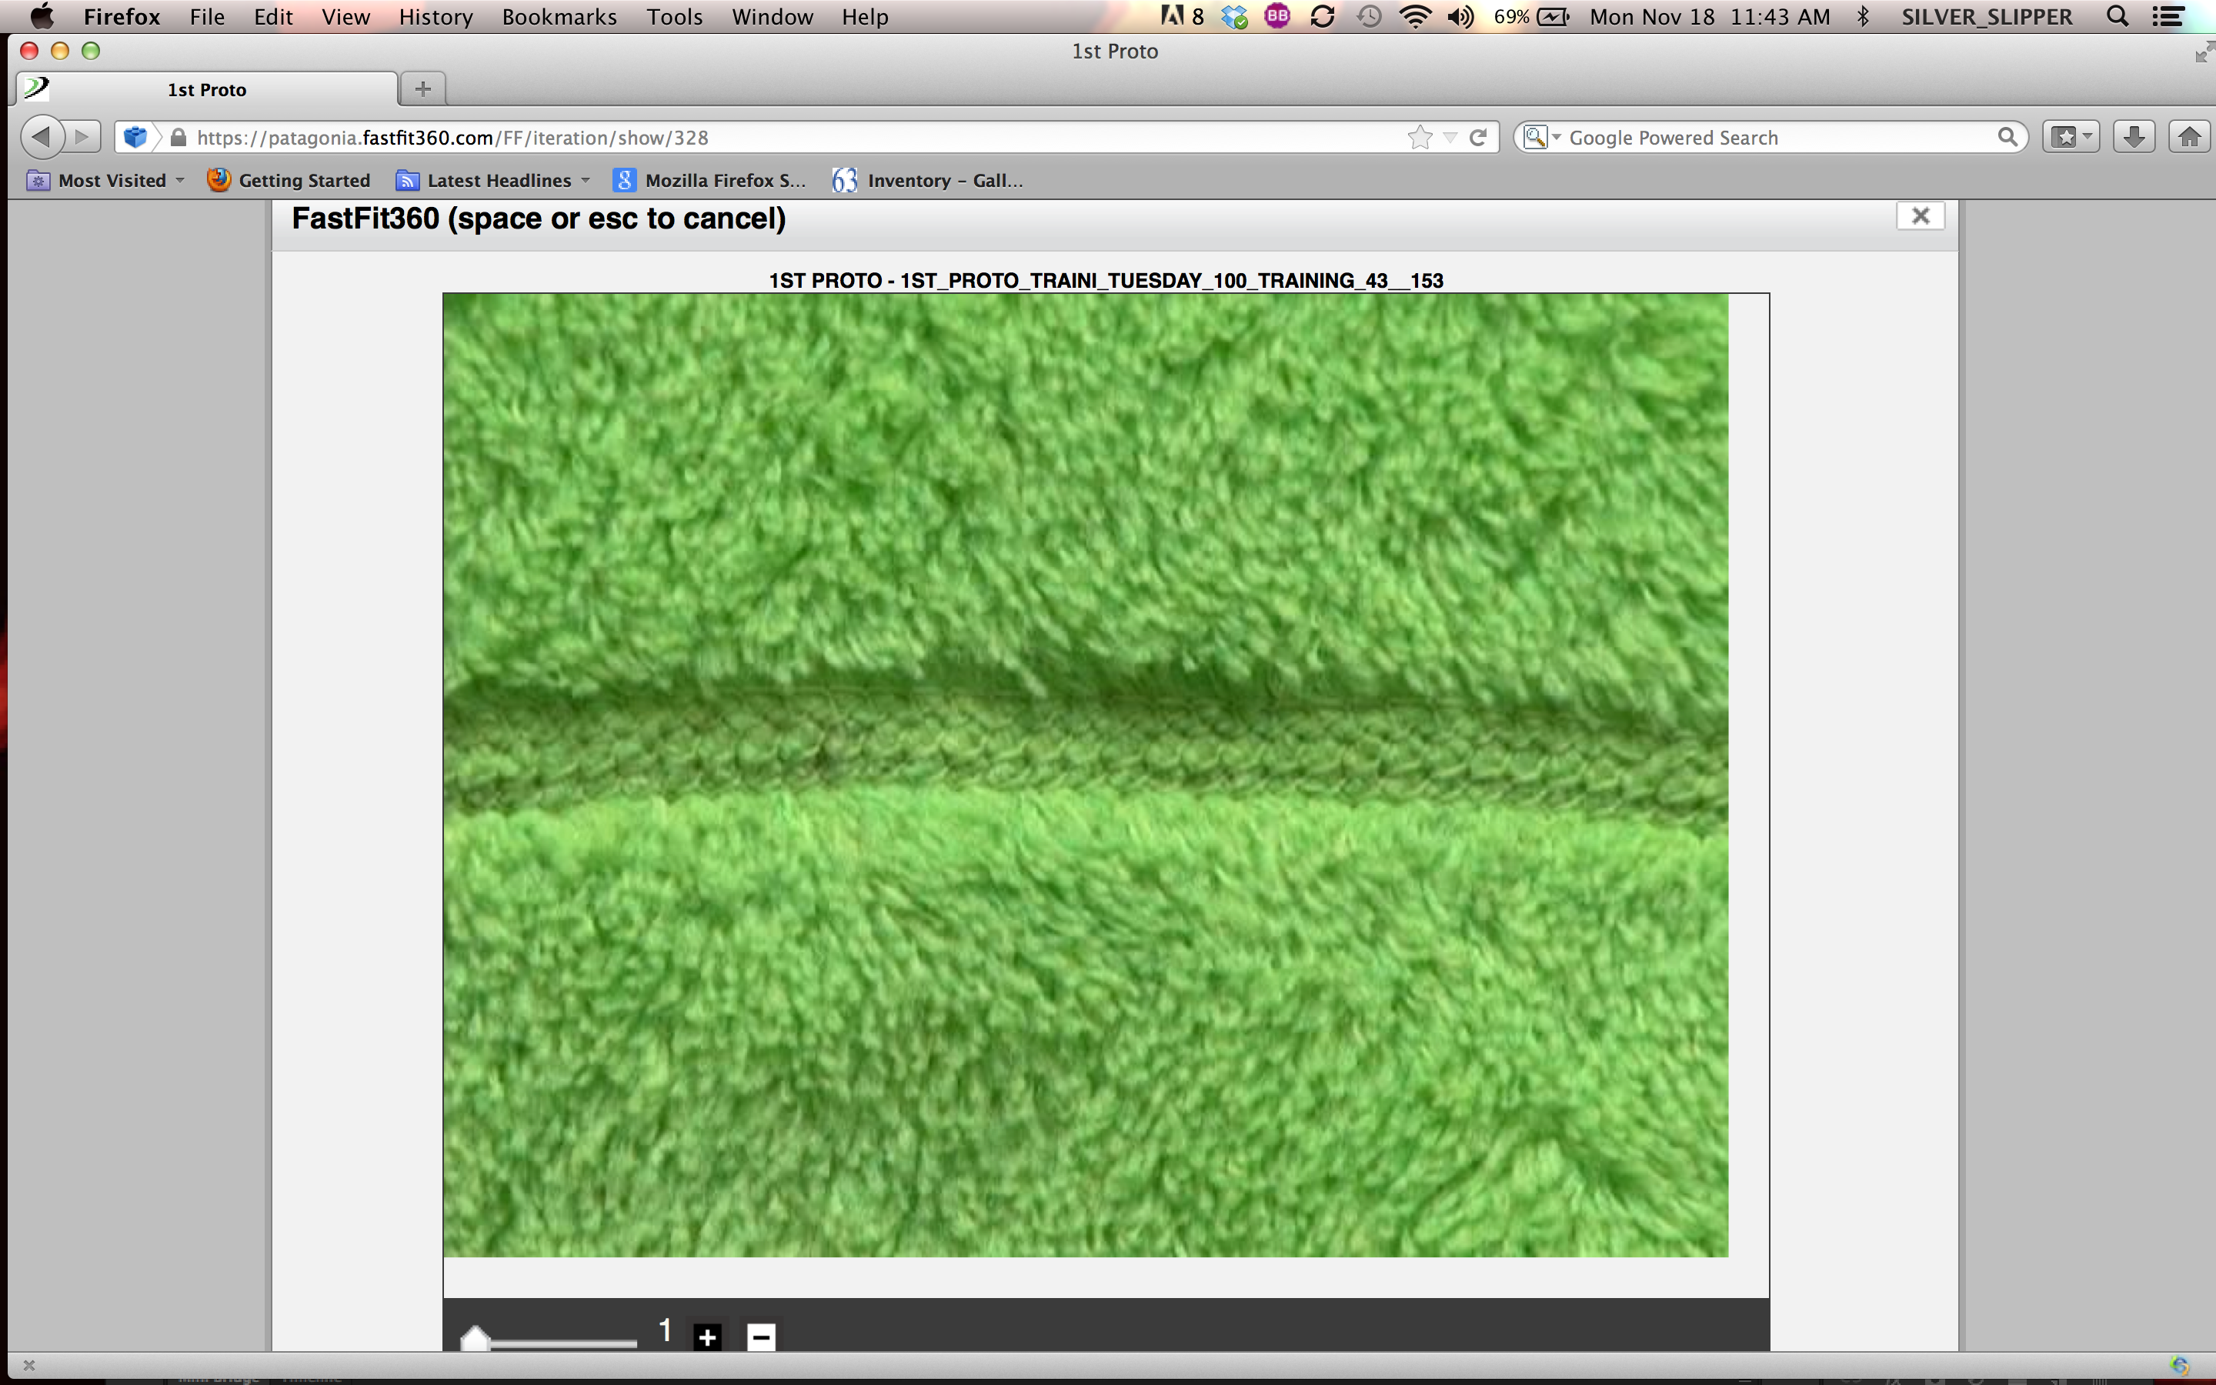Image resolution: width=2216 pixels, height=1385 pixels.
Task: Open Getting Started bookmark
Action: 289,181
